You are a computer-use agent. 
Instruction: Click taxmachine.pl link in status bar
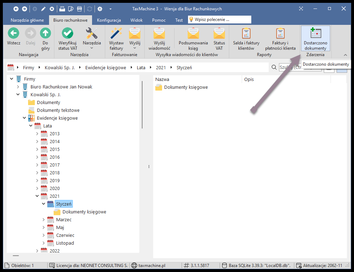coord(152,265)
